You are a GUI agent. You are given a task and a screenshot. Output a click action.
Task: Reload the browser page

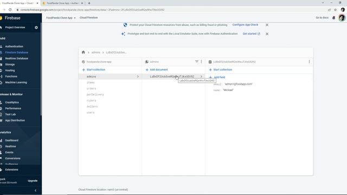pos(10,10)
